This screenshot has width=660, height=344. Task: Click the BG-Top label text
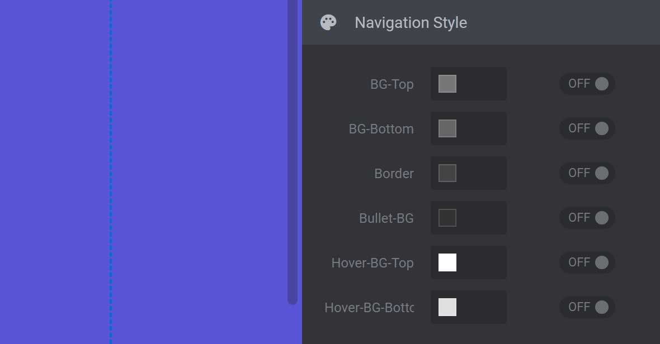coord(392,84)
